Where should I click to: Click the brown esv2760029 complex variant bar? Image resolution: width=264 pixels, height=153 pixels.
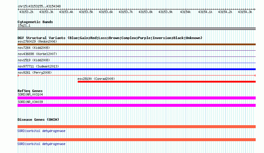point(136,44)
